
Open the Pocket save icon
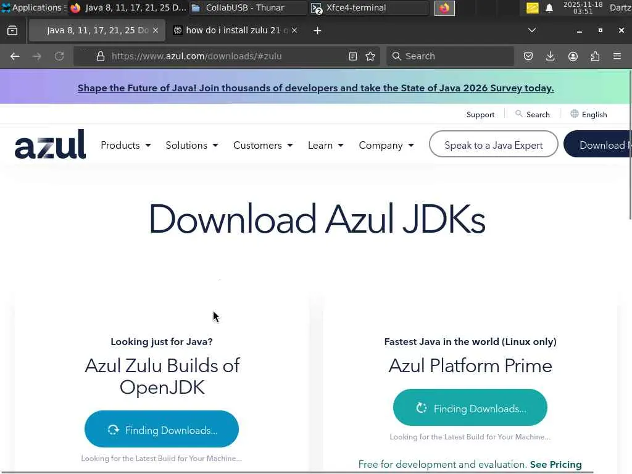pos(528,56)
